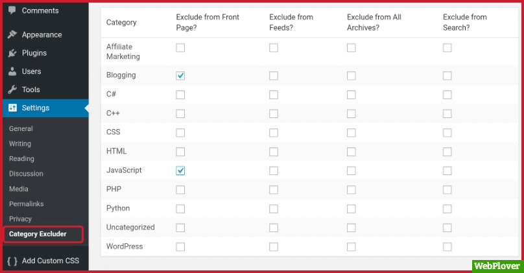The height and width of the screenshot is (273, 524).
Task: Click the Plugins plug icon
Action: [x=12, y=53]
